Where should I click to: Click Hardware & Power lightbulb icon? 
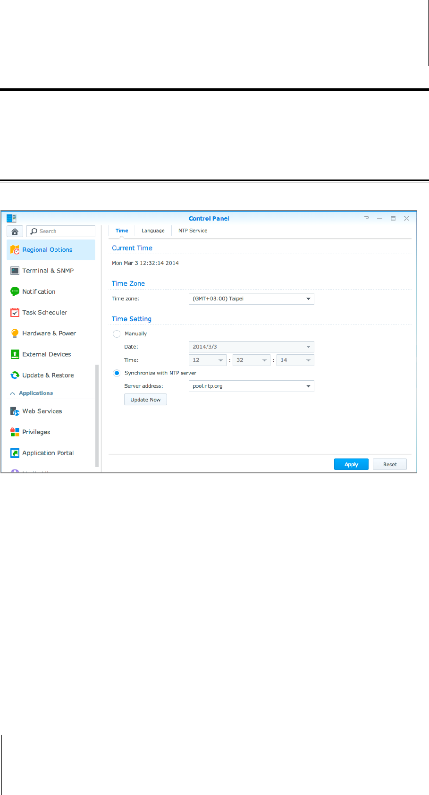[x=15, y=333]
